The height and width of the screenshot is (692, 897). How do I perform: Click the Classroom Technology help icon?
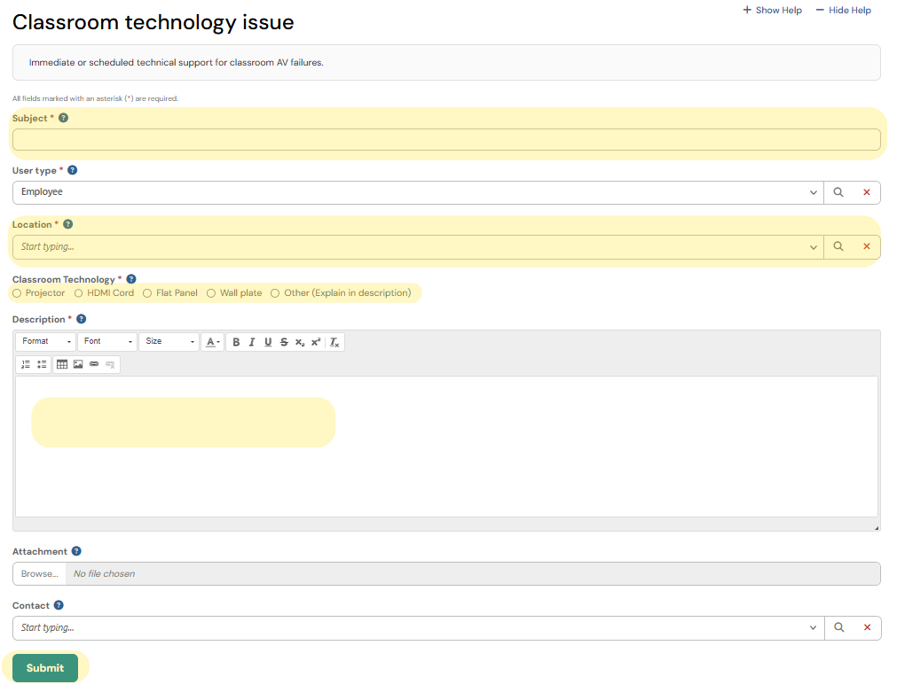coord(131,279)
